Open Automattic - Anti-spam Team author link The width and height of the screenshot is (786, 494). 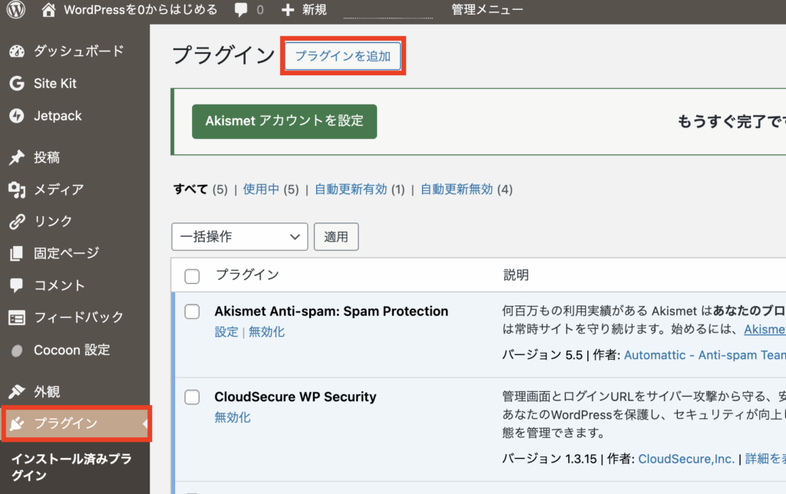(705, 355)
